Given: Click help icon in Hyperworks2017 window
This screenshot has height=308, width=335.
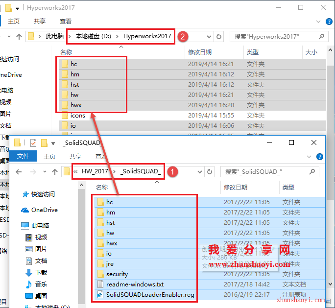Looking at the screenshot, I should (329, 22).
